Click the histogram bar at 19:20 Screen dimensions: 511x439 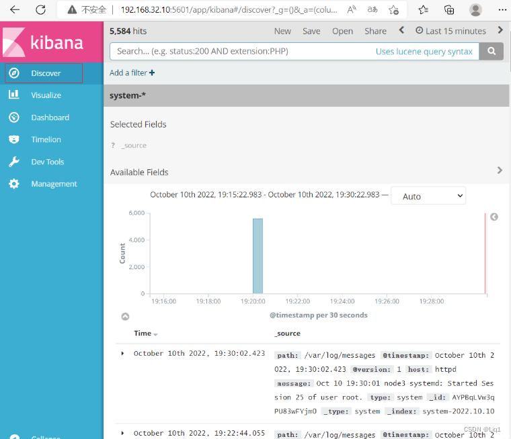click(258, 256)
